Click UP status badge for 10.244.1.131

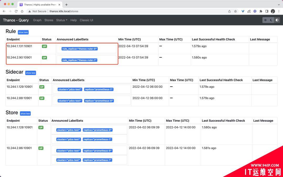pos(44,46)
